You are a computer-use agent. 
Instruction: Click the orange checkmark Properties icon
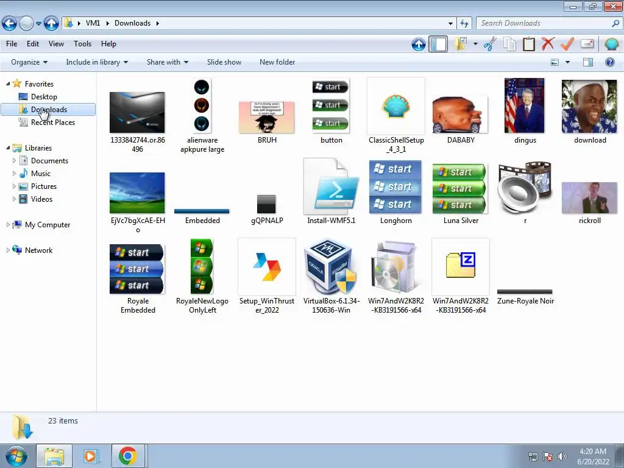point(567,44)
